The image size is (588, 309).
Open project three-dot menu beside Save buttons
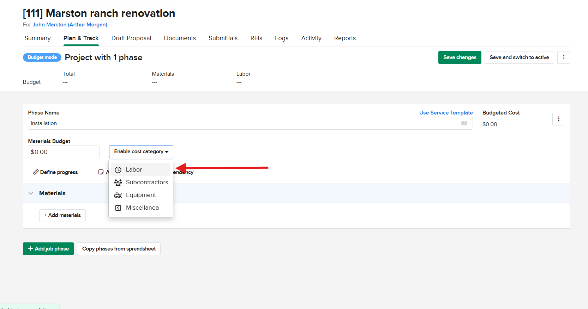click(x=563, y=57)
